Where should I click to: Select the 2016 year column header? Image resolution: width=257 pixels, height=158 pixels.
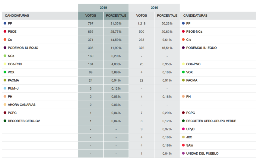(x=154, y=8)
